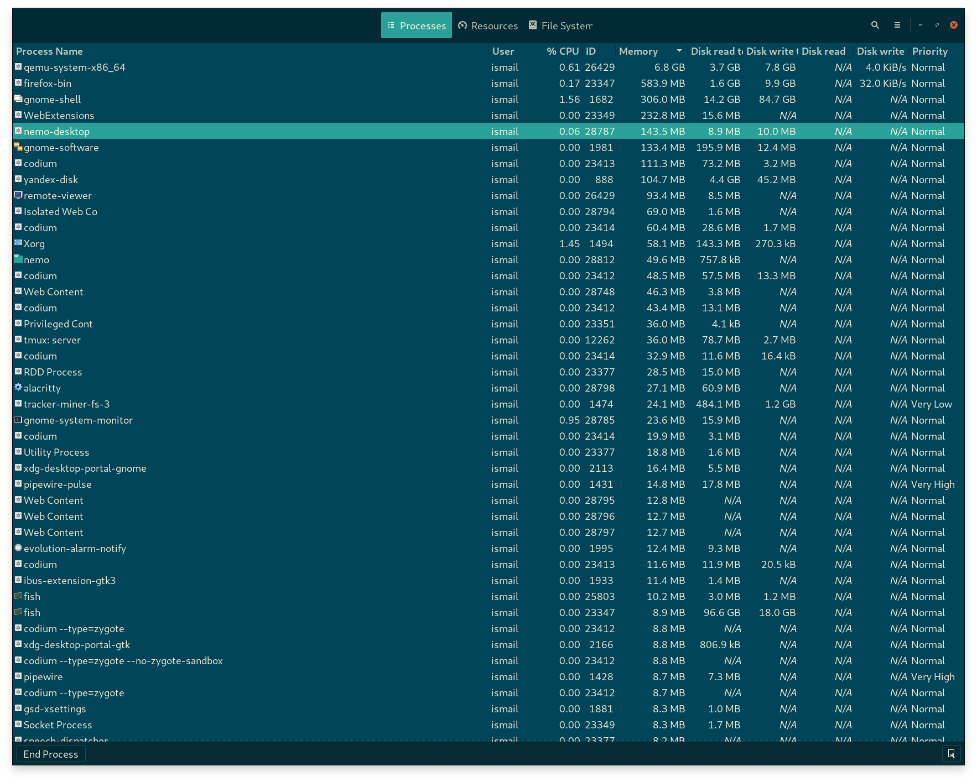Screen dimensions: 977x782
Task: Open the search function
Action: [x=875, y=25]
